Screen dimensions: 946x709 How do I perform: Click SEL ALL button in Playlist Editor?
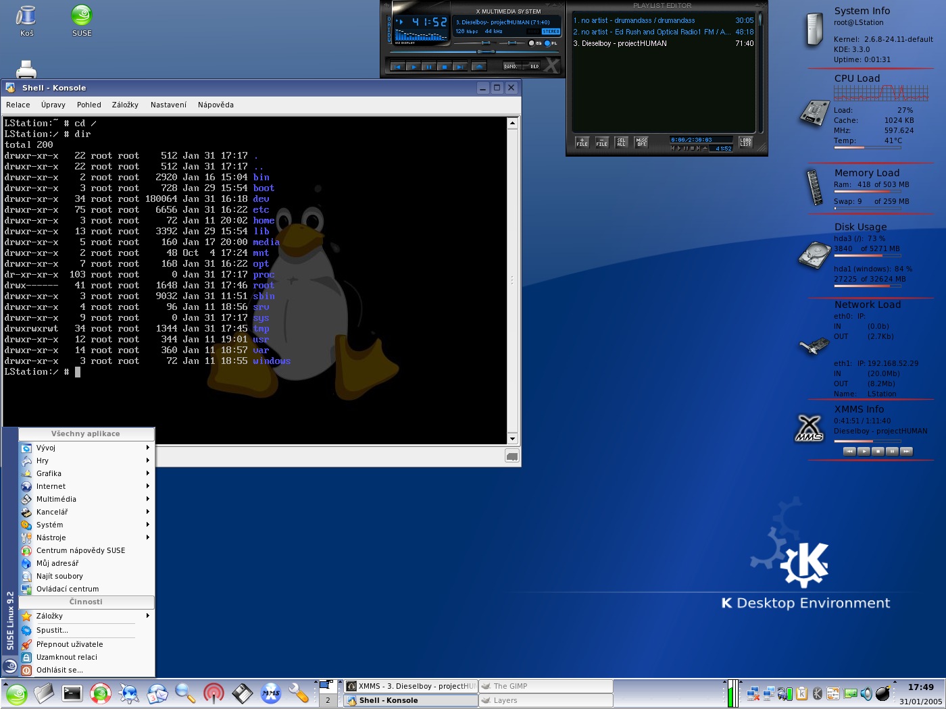coord(621,142)
